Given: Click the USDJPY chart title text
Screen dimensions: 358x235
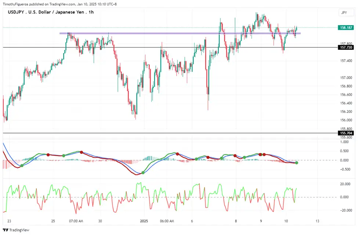Looking at the screenshot, I should (x=51, y=12).
